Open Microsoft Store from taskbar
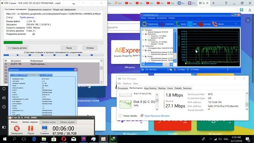Viewport: 254px width, 143px height. [x=54, y=139]
